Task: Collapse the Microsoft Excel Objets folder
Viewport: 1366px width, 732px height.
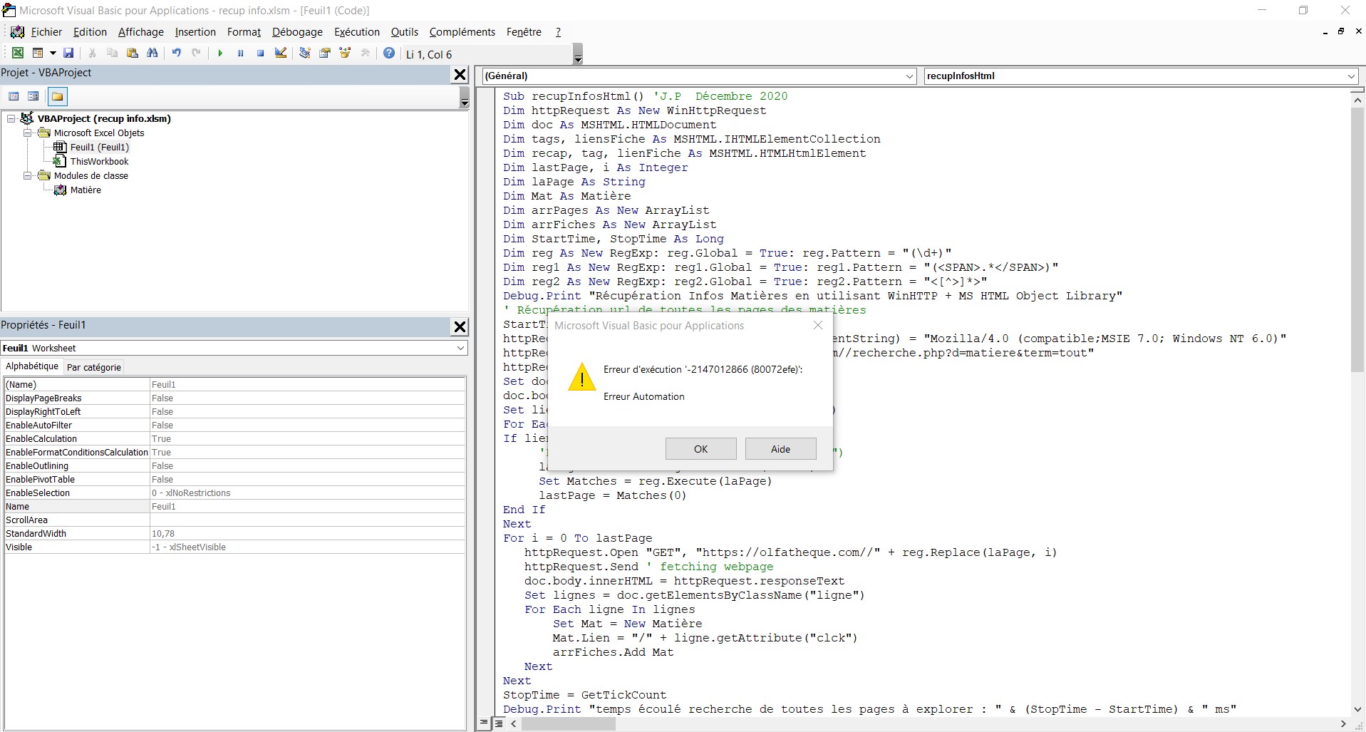Action: [x=28, y=133]
